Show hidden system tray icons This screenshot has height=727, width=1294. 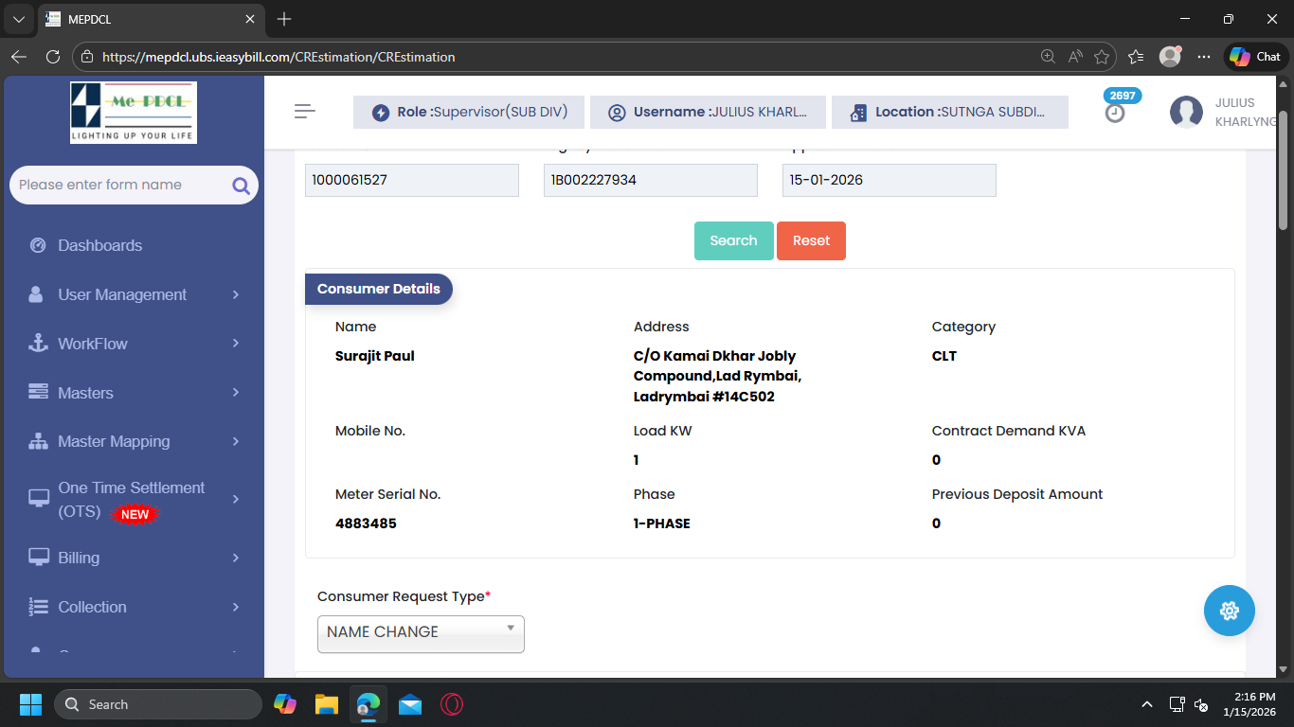click(x=1147, y=704)
